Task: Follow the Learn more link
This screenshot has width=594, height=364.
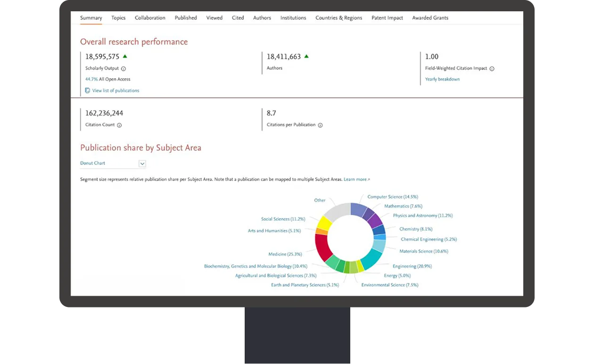Action: (x=356, y=179)
